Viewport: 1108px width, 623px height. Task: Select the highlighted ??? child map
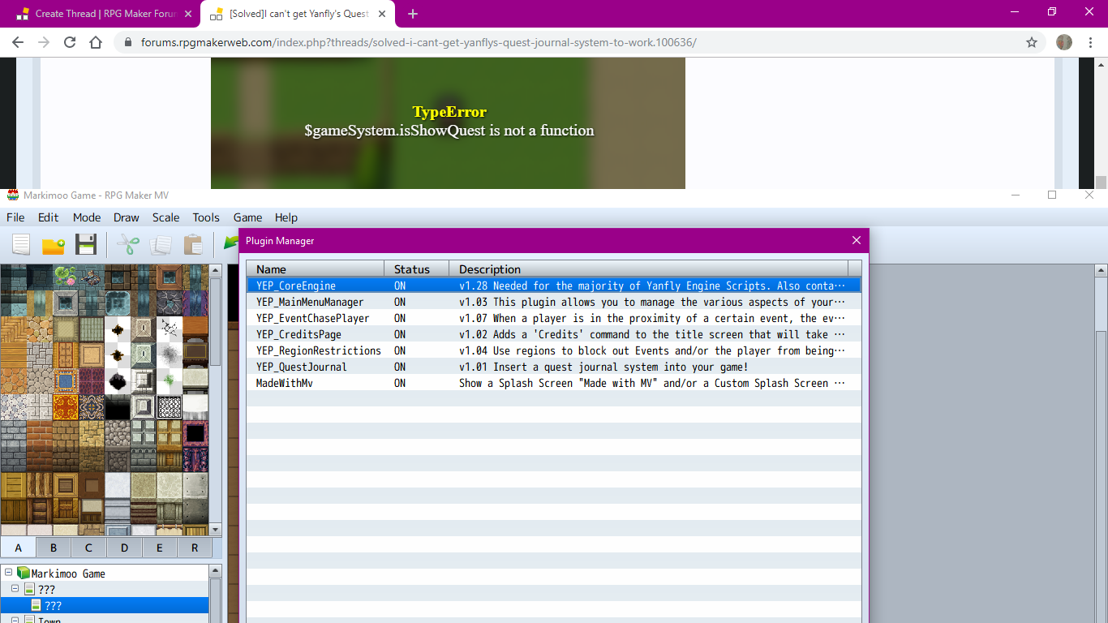pyautogui.click(x=54, y=605)
